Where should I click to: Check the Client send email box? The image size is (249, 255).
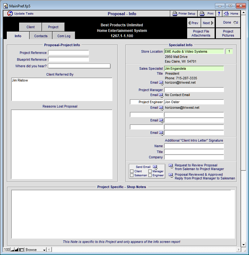(x=132, y=171)
